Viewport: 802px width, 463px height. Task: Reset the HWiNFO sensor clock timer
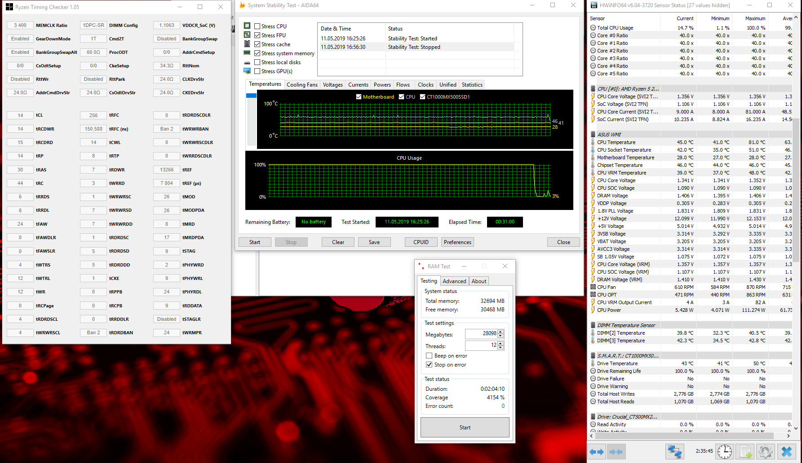pos(725,452)
